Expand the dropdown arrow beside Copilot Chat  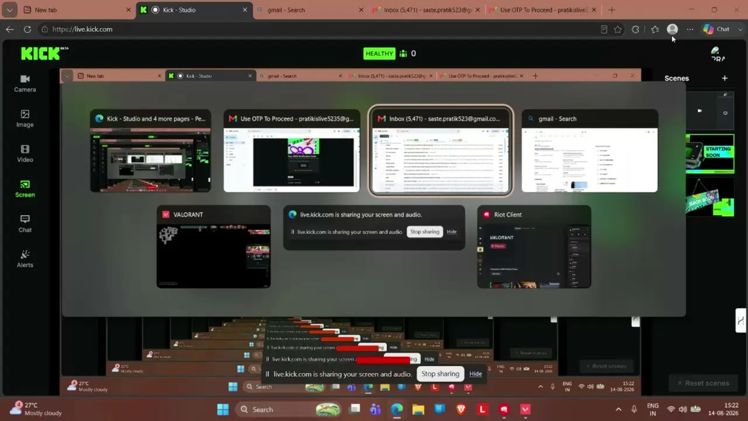click(x=740, y=29)
